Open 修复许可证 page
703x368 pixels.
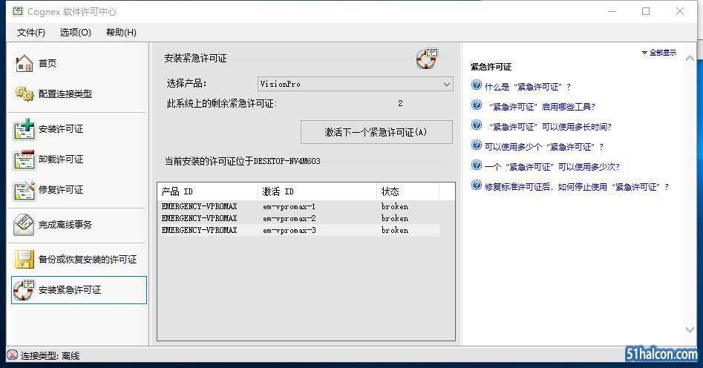coord(61,190)
